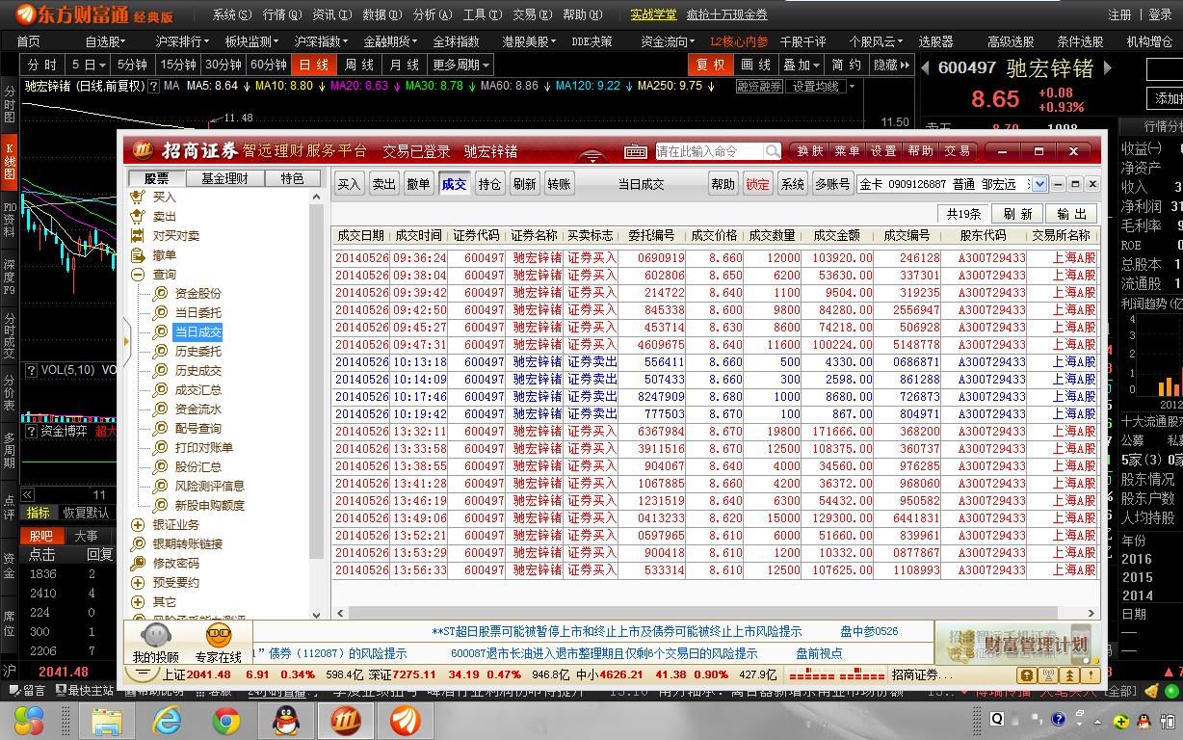
Task: Click the right arrow after 驰宏锌锗
Action: pyautogui.click(x=1107, y=67)
